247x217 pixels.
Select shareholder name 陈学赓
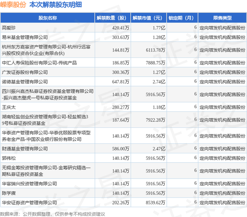pos(9,193)
